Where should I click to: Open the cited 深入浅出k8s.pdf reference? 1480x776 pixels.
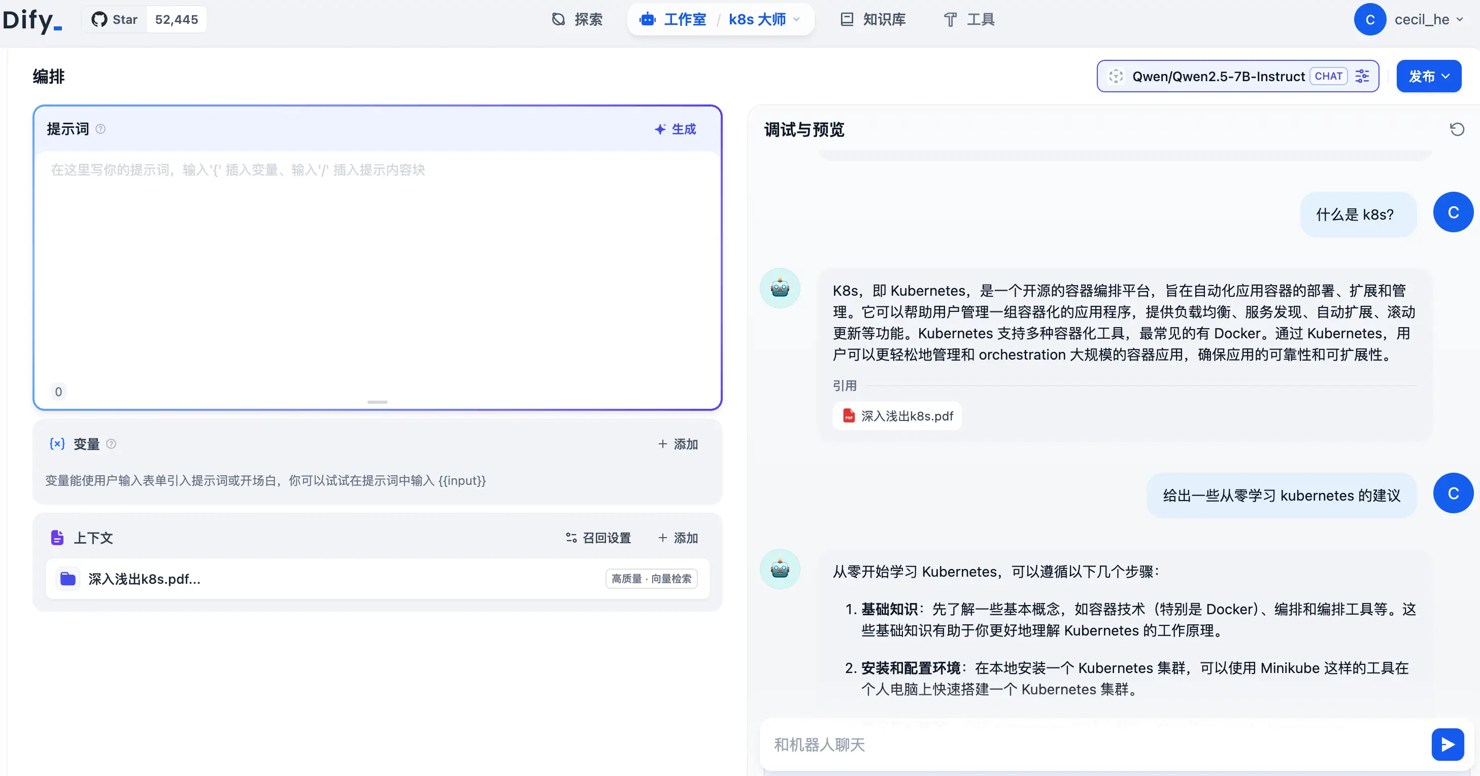(x=897, y=415)
